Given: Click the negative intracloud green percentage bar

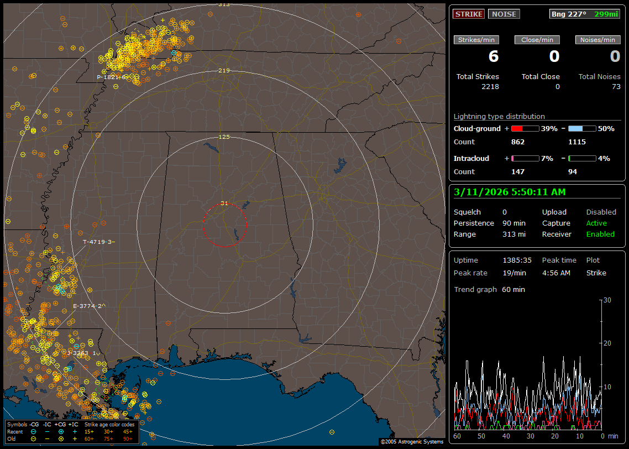Looking at the screenshot, I should [x=582, y=158].
